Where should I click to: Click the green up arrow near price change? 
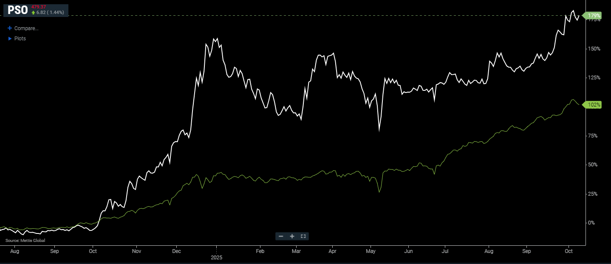tap(33, 13)
